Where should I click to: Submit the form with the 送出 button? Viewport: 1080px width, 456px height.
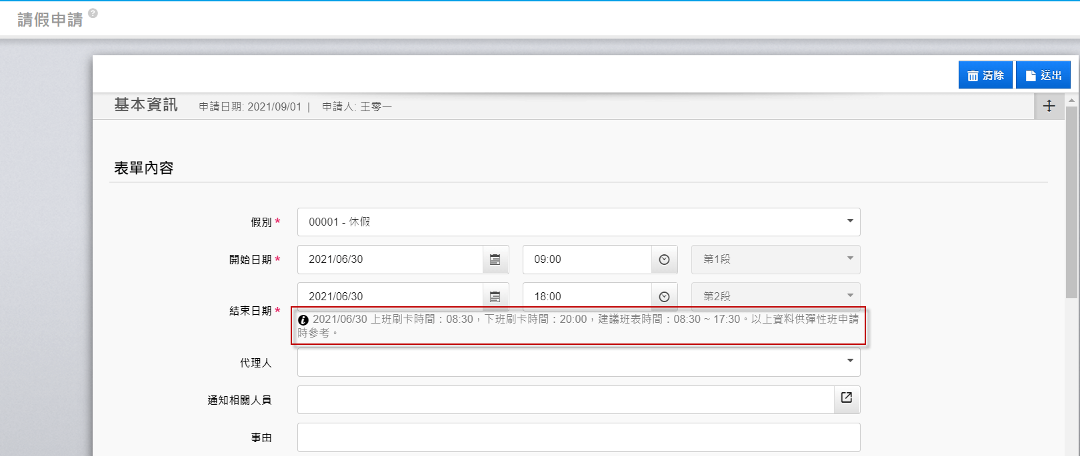click(1043, 75)
